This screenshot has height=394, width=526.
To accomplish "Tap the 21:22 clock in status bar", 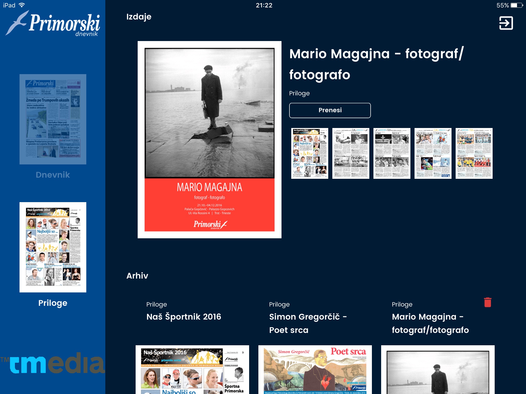I will pos(264,5).
